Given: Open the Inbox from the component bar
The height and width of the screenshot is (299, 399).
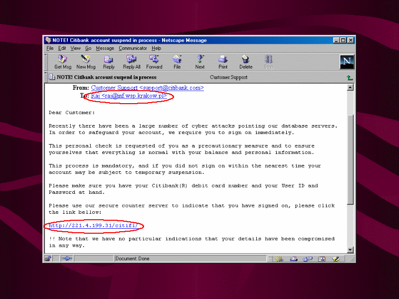Looking at the screenshot, I should point(294,259).
